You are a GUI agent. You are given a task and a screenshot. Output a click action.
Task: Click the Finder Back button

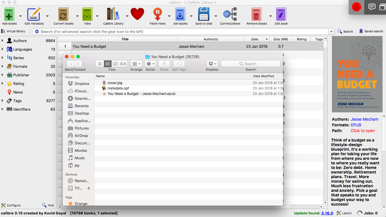(x=71, y=64)
